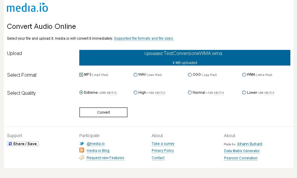Click the orange RSS feed icon

[82, 150]
